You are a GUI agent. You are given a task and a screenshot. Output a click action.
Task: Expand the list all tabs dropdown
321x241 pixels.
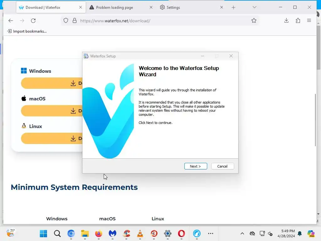click(254, 8)
